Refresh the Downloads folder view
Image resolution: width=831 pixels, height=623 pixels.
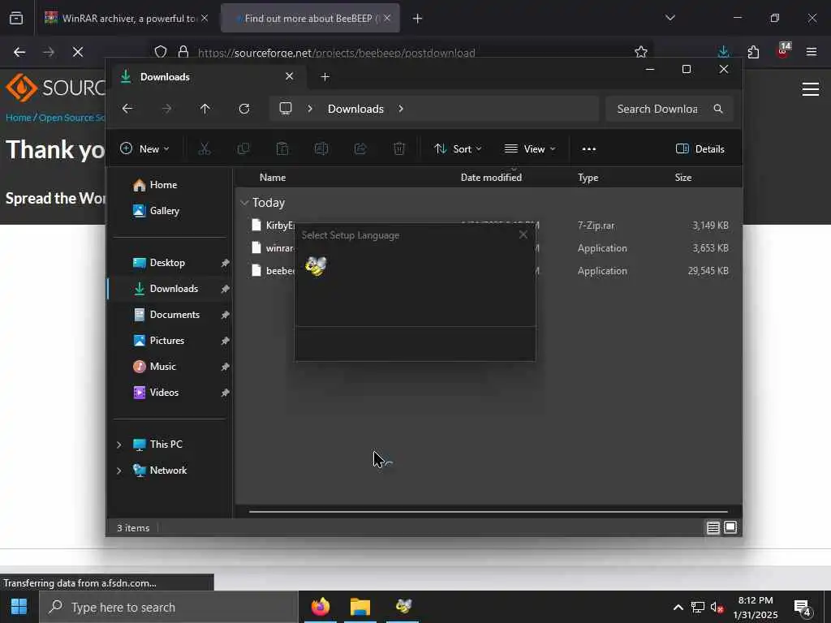pyautogui.click(x=243, y=109)
